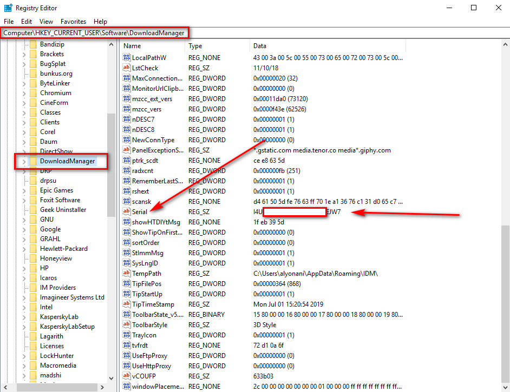The height and width of the screenshot is (392, 510).
Task: Open the Edit menu
Action: [27, 22]
